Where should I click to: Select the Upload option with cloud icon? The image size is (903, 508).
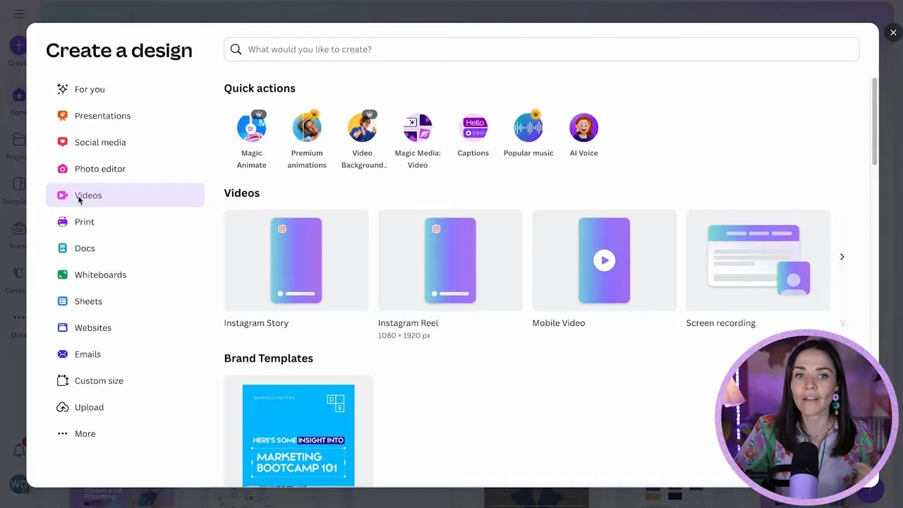click(89, 407)
